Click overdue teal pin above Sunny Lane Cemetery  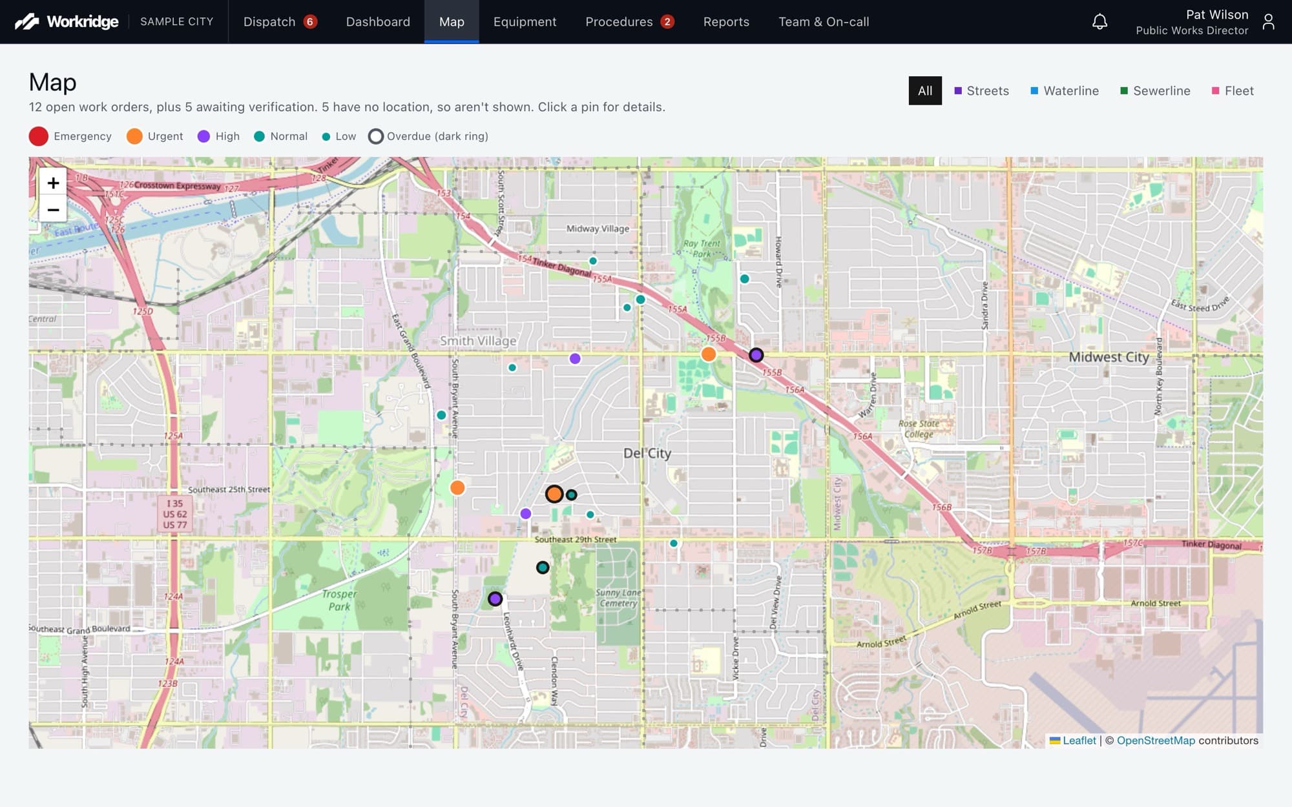pos(543,567)
